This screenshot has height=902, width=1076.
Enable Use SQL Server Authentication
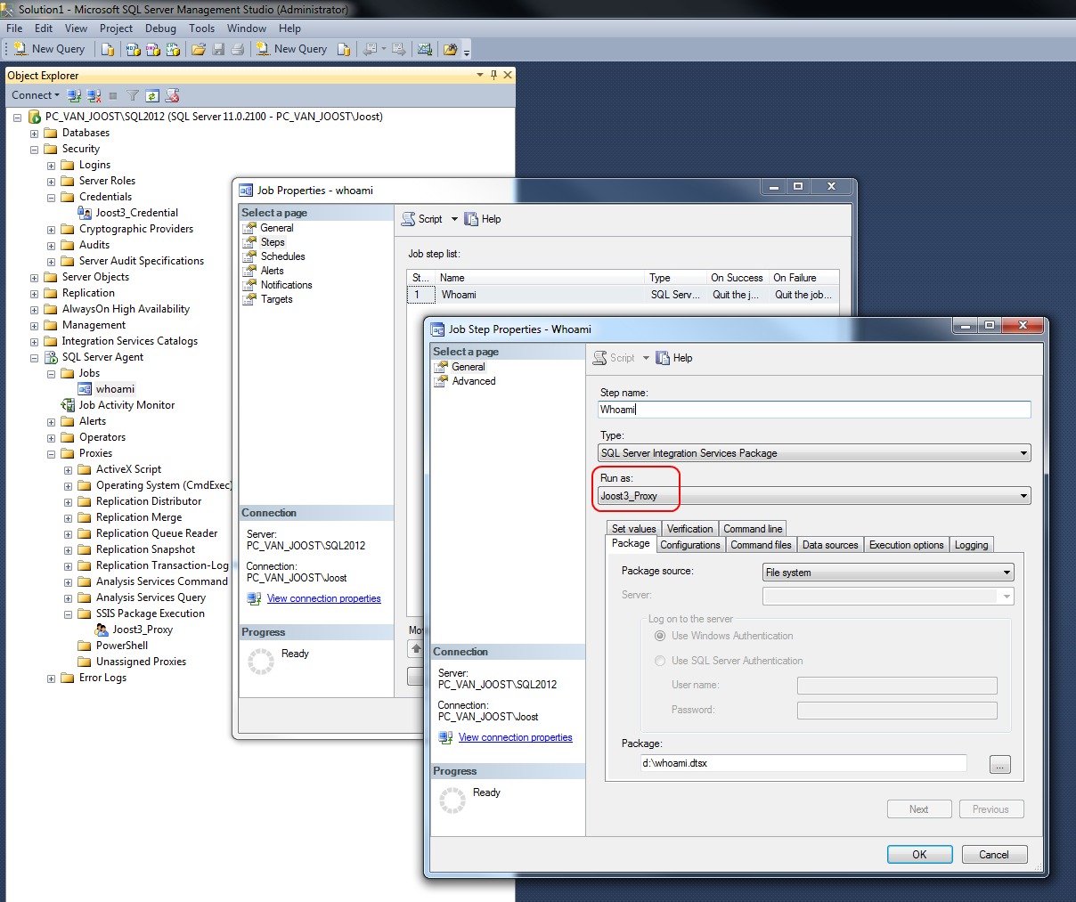[660, 661]
